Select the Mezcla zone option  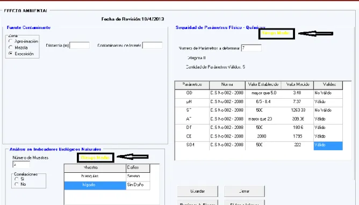click(x=10, y=47)
